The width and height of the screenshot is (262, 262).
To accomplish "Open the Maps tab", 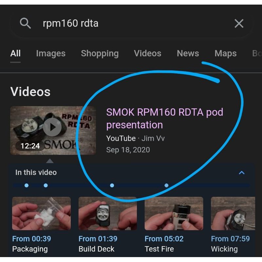I will (x=225, y=54).
